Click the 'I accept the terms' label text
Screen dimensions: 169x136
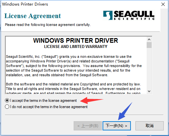tap(43, 101)
